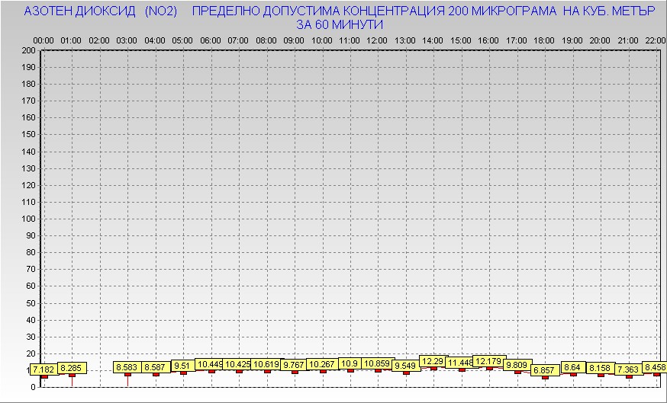667x403 pixels.
Task: Click the 200 value on the vertical axis
Action: [x=28, y=50]
